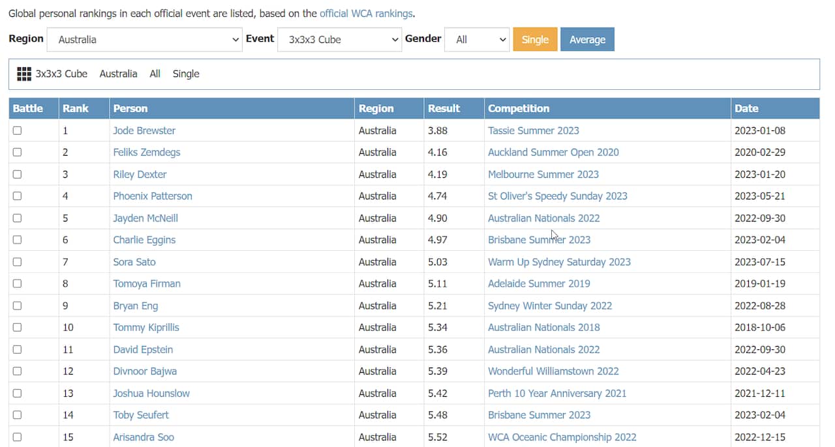The width and height of the screenshot is (835, 447).
Task: Open the official WCA rankings link
Action: click(366, 13)
